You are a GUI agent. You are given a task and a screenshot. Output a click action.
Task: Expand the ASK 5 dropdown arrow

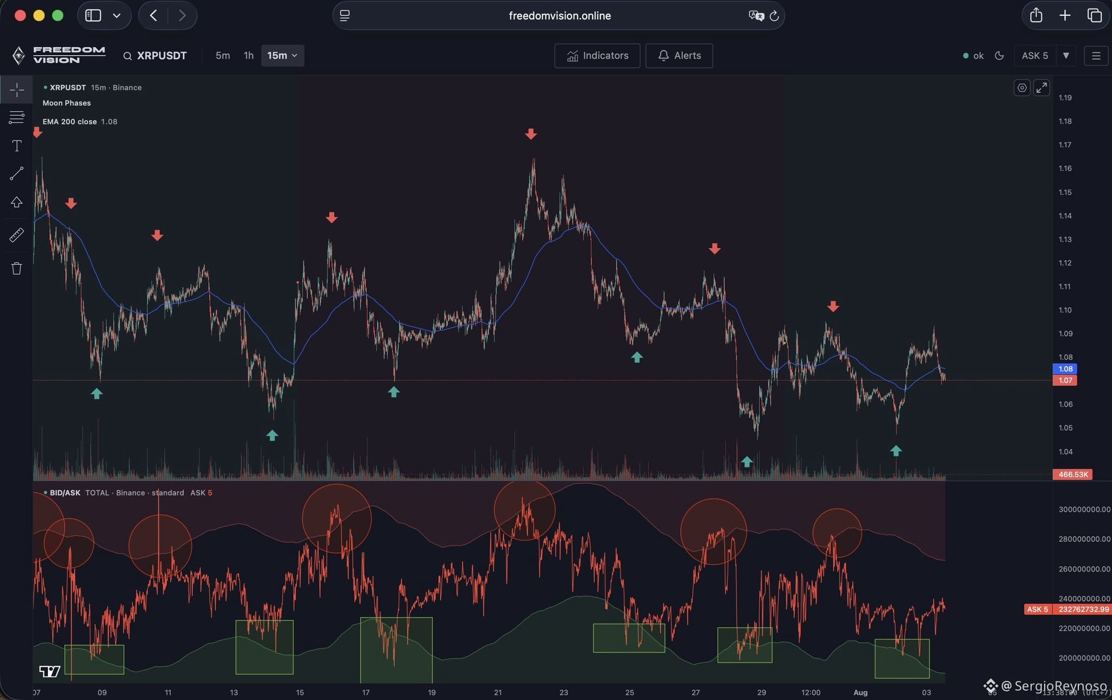click(1066, 55)
